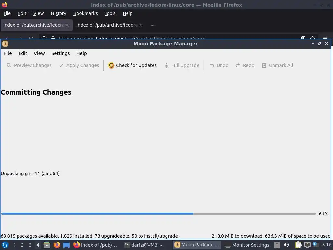Launch Firefox from taskbar quick launch
333x250 pixels.
pyautogui.click(x=57, y=245)
